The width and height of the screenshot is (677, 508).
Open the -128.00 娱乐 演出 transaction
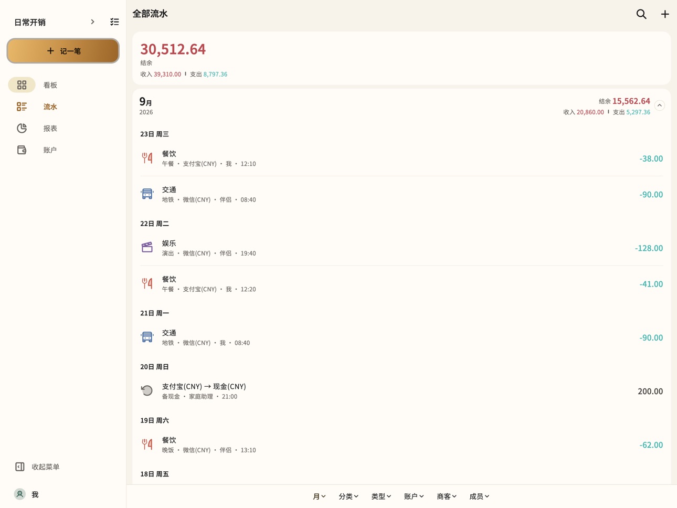pos(402,248)
